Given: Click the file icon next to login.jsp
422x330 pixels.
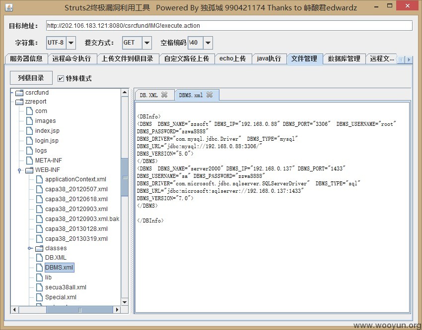Looking at the screenshot, I should pyautogui.click(x=29, y=141).
